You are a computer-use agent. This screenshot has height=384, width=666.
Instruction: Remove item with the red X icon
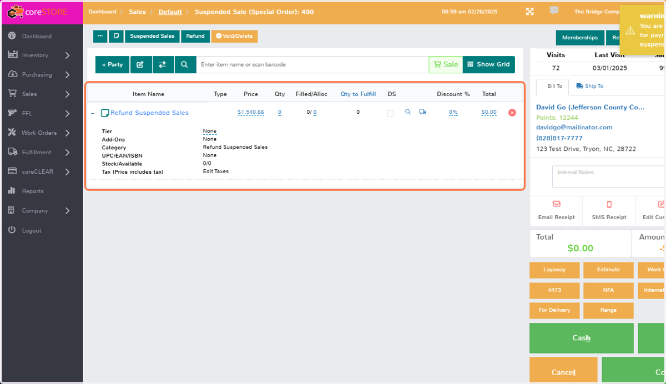point(512,113)
